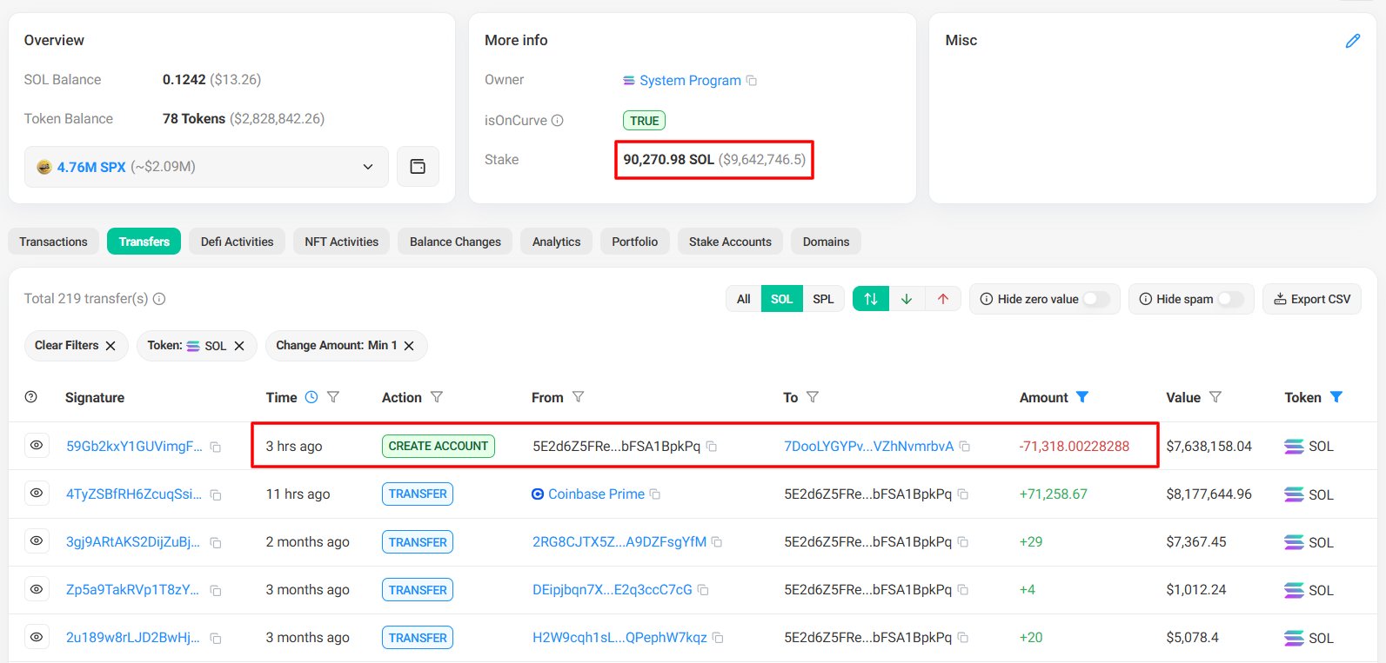
Task: Select the SPL token filter
Action: tap(823, 299)
